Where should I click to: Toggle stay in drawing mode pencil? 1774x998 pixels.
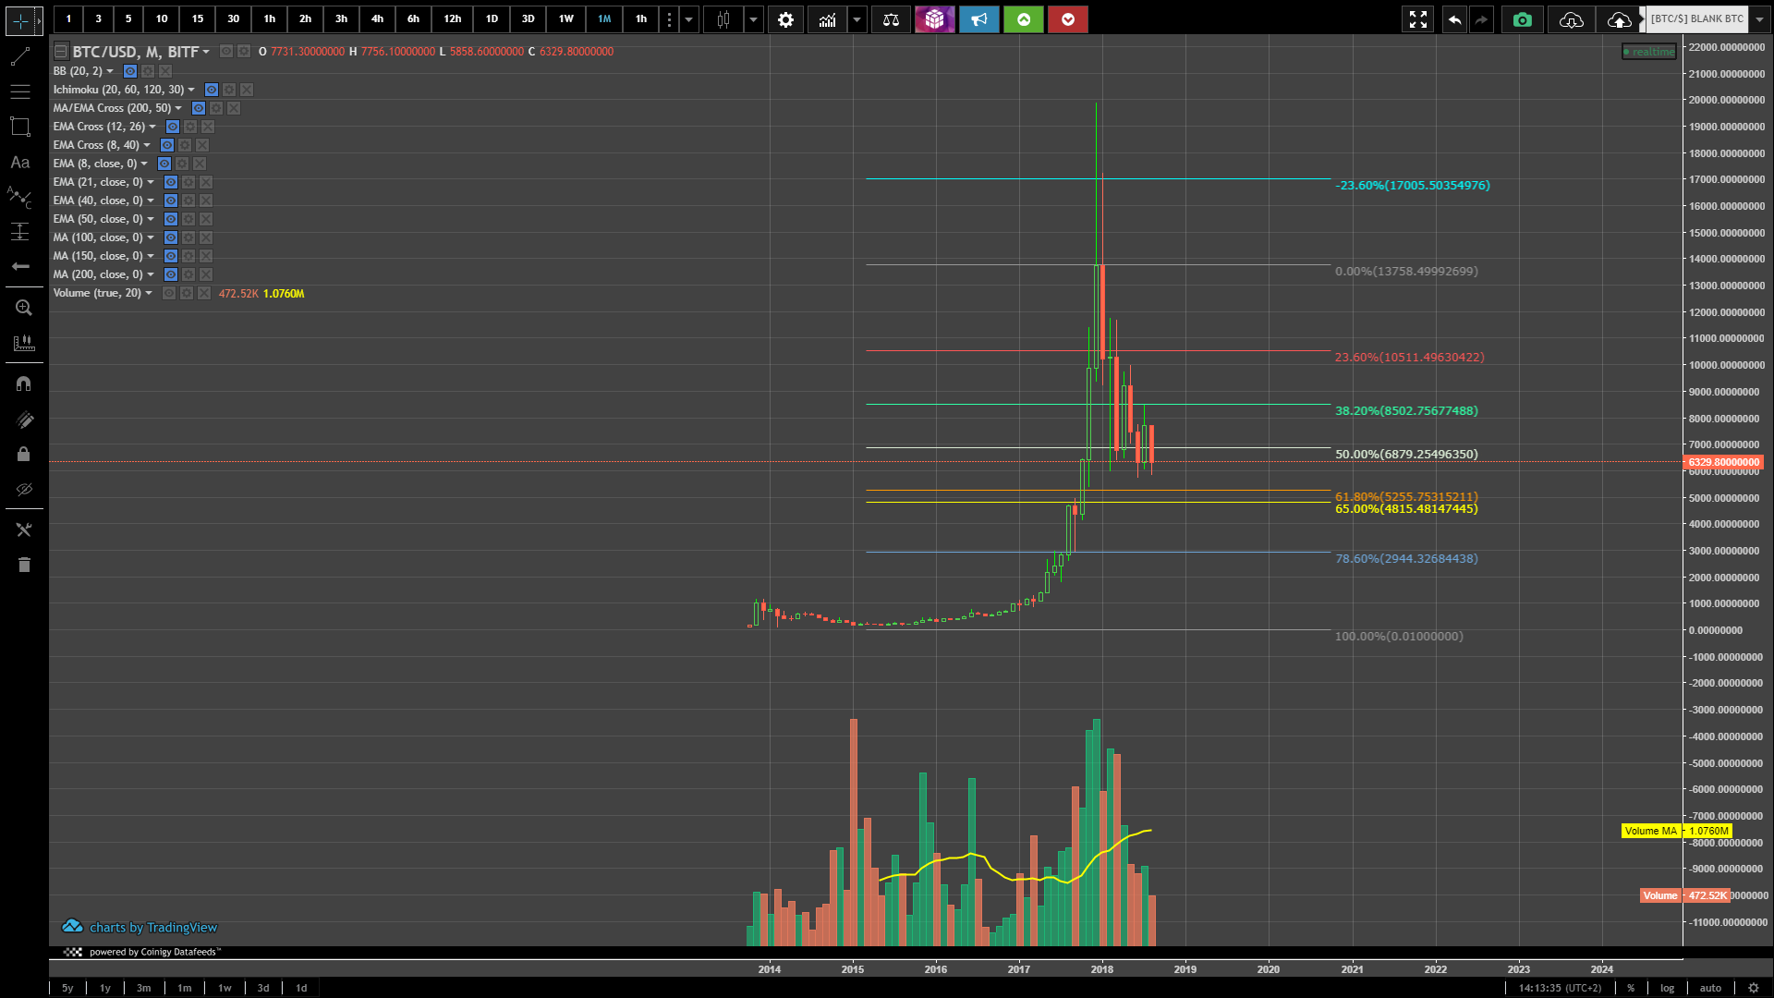(24, 420)
